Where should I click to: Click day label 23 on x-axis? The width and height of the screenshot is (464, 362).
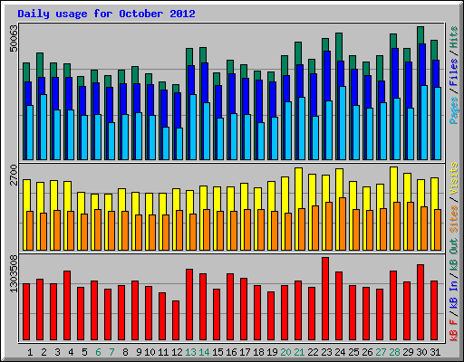326,352
